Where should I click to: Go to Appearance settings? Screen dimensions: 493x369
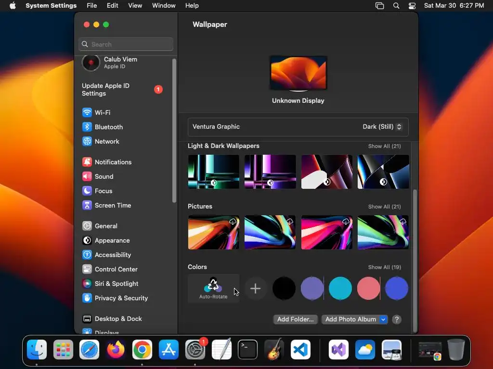106,240
